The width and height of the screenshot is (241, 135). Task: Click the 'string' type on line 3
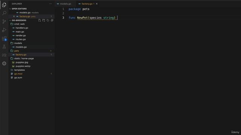(x=108, y=18)
